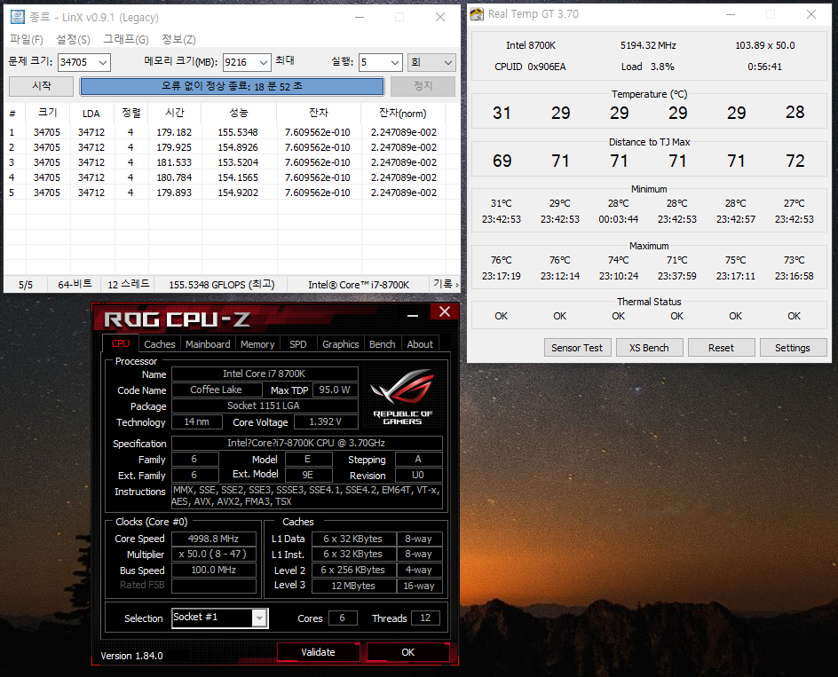The width and height of the screenshot is (838, 677).
Task: Open the Socket #1 selection dropdown
Action: 259,618
